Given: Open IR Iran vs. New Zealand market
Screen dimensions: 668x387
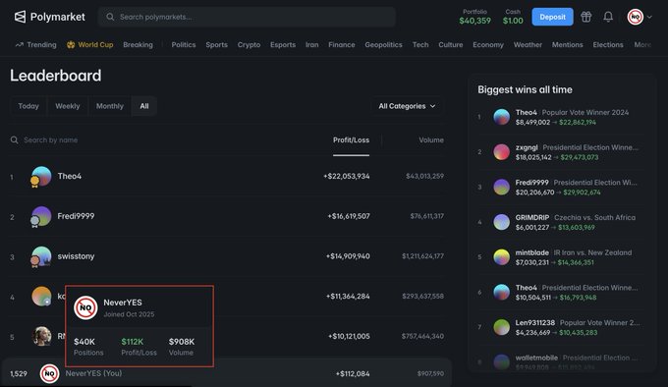Looking at the screenshot, I should point(592,252).
